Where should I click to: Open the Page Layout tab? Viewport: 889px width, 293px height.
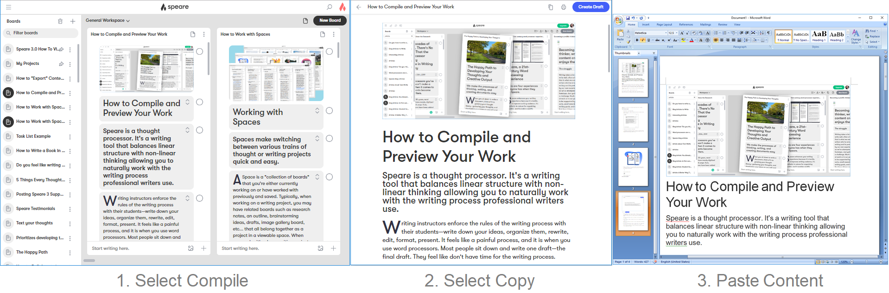pyautogui.click(x=664, y=25)
